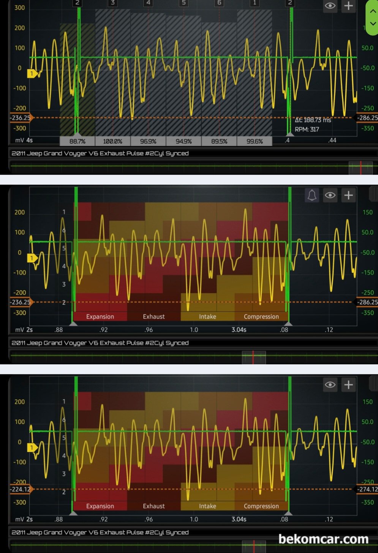The image size is (378, 553).
Task: Click the green down chevron at top right
Action: click(x=373, y=24)
